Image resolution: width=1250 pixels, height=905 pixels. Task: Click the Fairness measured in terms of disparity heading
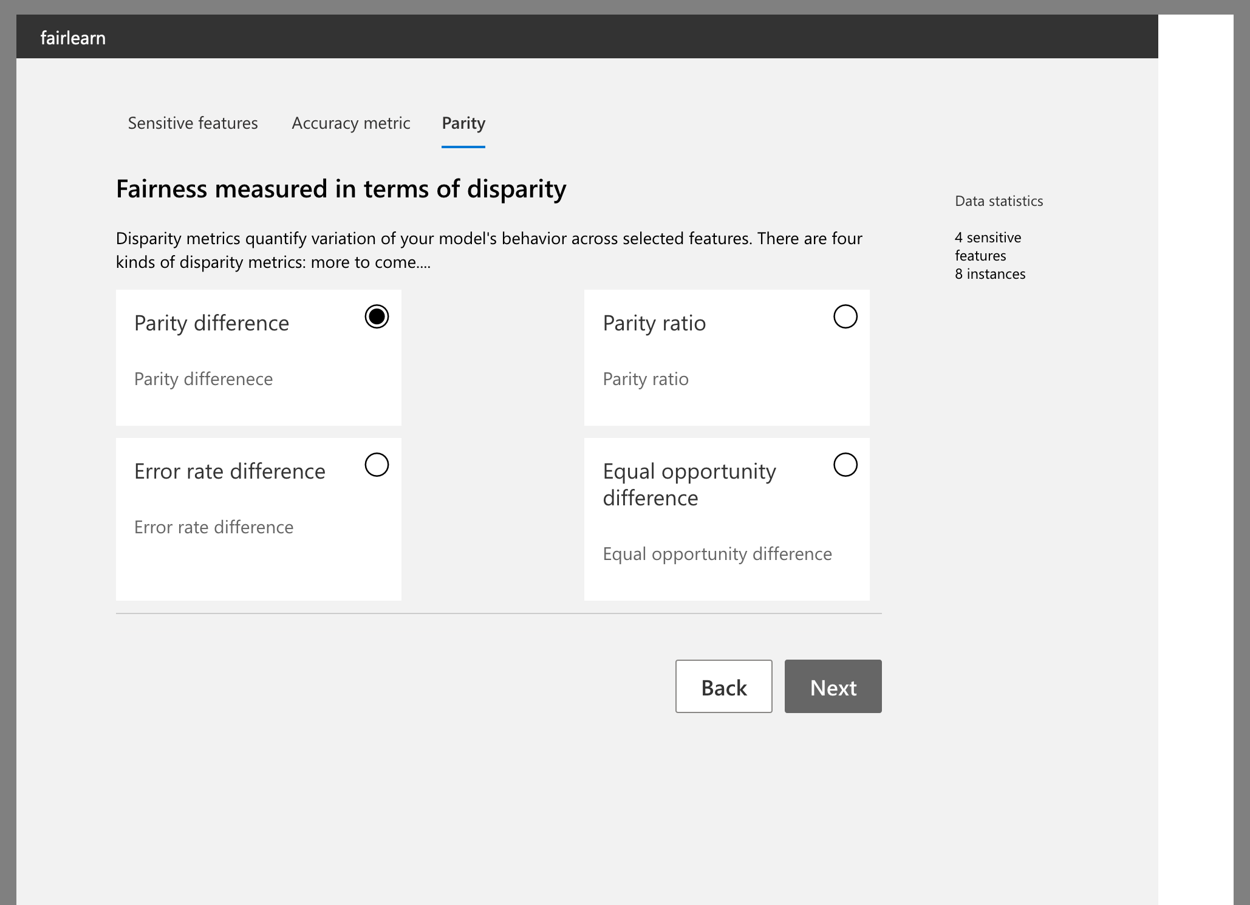[341, 188]
